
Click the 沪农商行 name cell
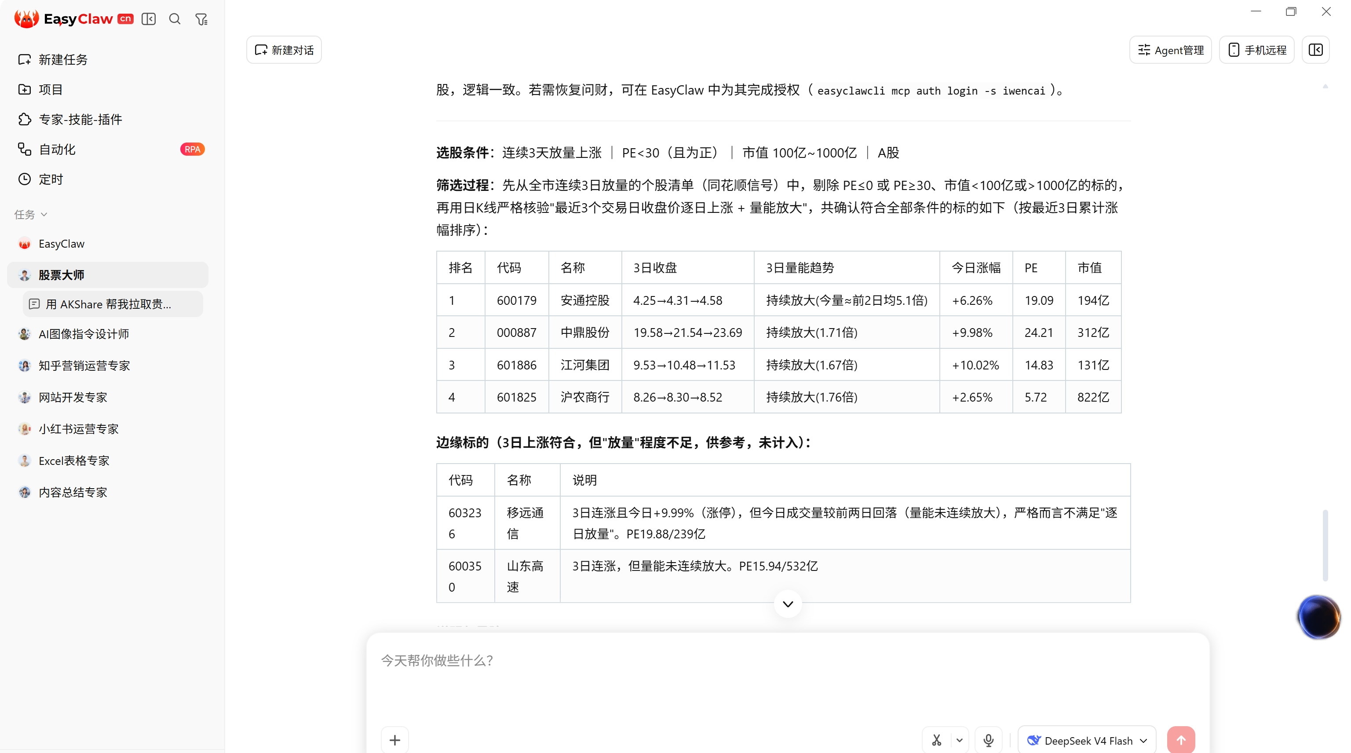[x=585, y=397]
